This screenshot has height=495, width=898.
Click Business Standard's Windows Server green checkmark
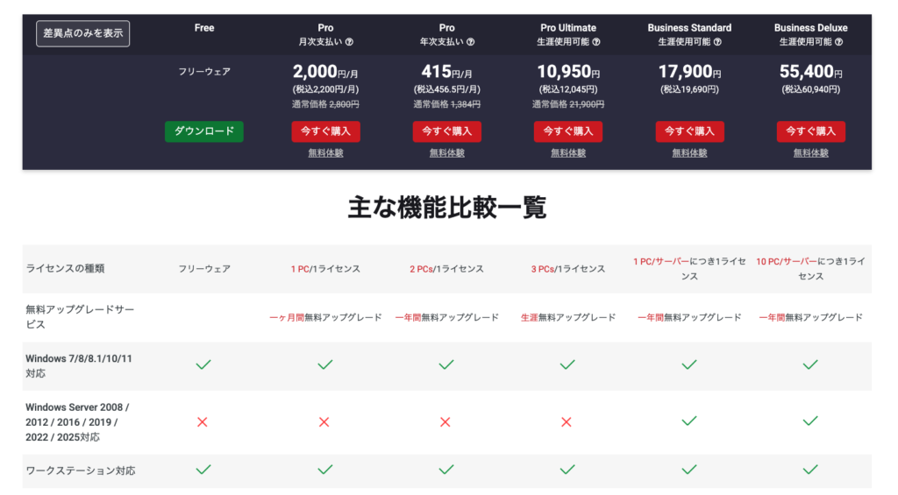pos(688,422)
